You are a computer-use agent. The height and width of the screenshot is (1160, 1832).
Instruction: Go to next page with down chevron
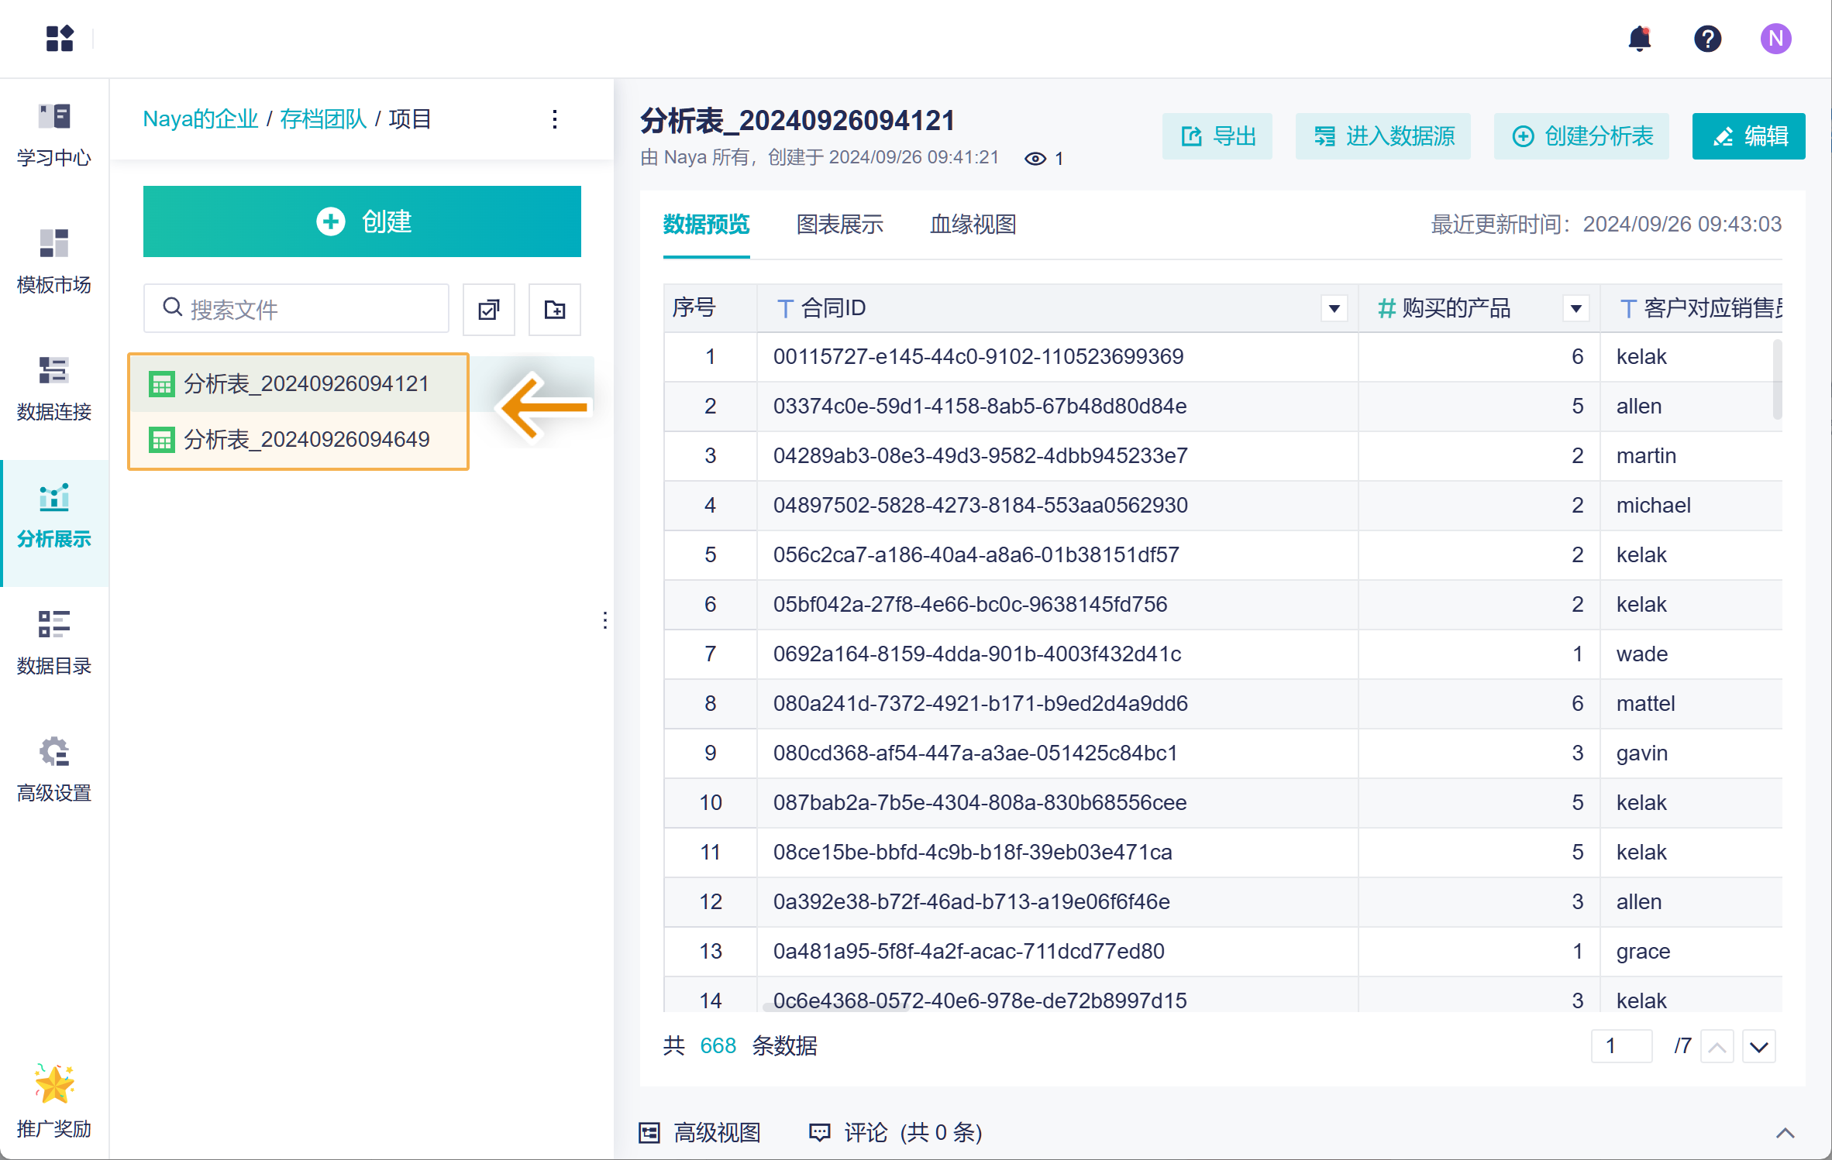click(1758, 1047)
